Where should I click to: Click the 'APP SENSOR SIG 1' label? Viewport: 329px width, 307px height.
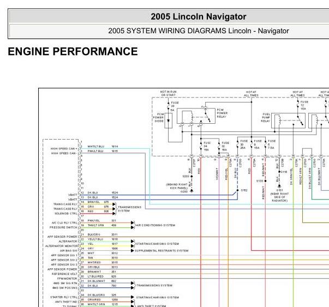(x=64, y=255)
